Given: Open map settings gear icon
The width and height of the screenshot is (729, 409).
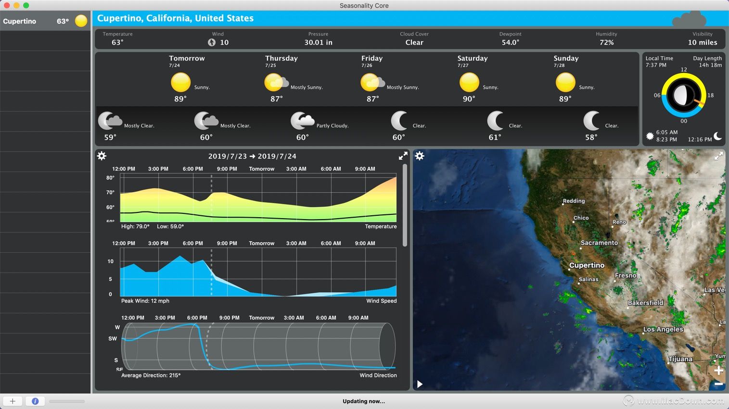Looking at the screenshot, I should (420, 156).
